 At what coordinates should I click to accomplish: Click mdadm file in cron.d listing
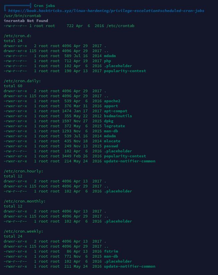[110, 56]
